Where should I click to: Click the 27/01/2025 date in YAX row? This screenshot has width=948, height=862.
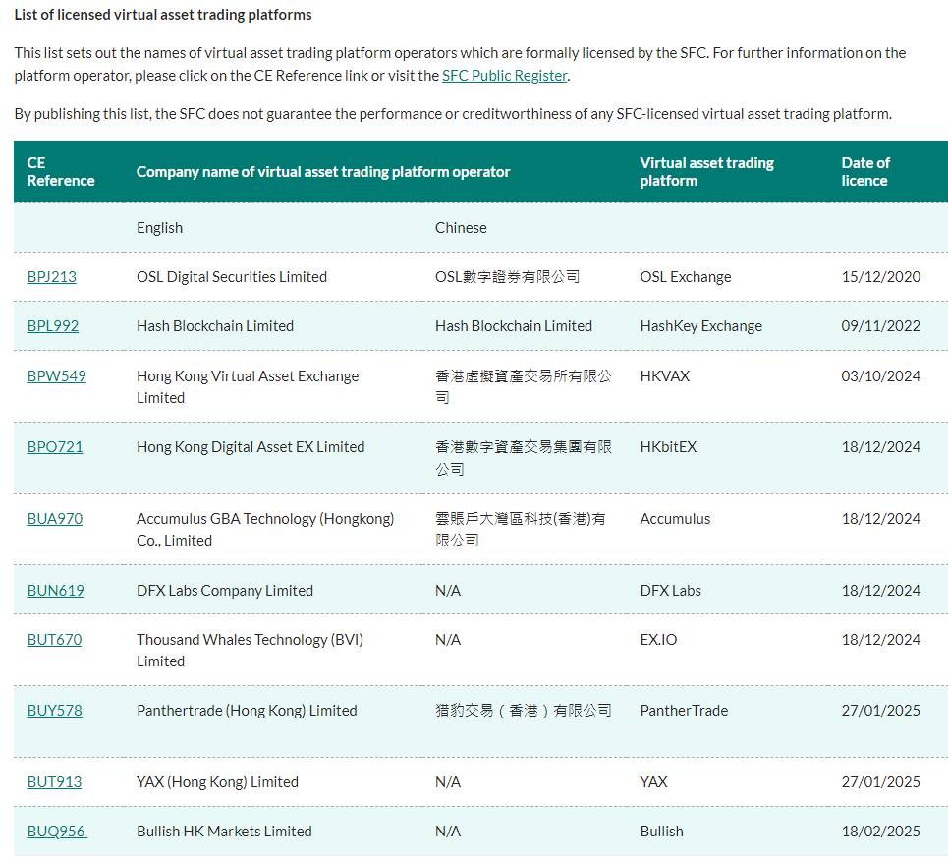point(881,782)
